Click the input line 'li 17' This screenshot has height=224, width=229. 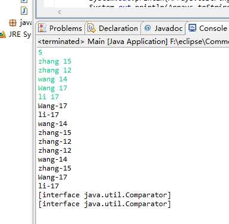pos(49,97)
